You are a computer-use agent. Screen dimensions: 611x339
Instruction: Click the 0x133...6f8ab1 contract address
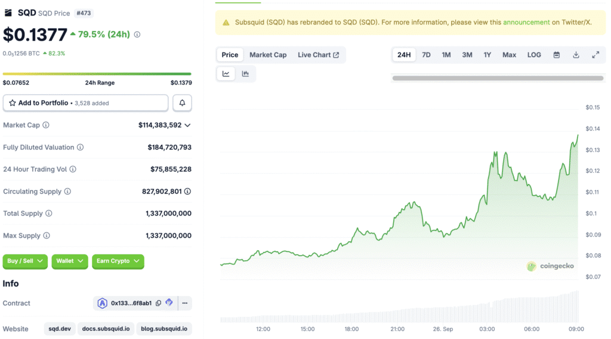131,303
